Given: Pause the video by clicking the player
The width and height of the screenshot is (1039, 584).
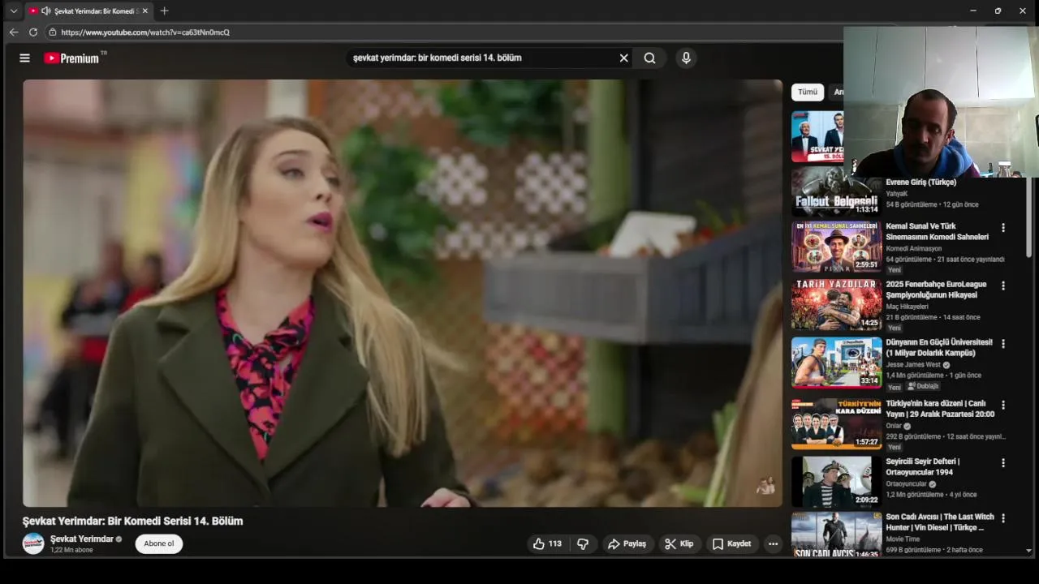Looking at the screenshot, I should [x=403, y=293].
